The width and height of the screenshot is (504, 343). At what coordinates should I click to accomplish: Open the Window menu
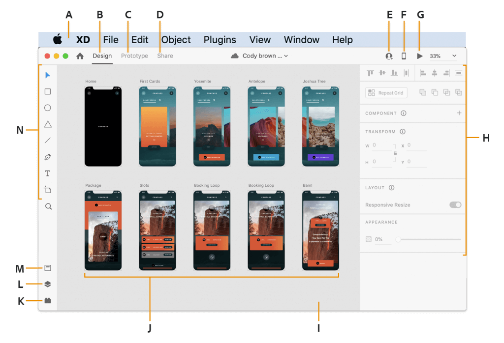point(301,40)
